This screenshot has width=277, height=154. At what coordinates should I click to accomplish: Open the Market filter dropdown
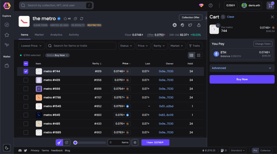[177, 46]
